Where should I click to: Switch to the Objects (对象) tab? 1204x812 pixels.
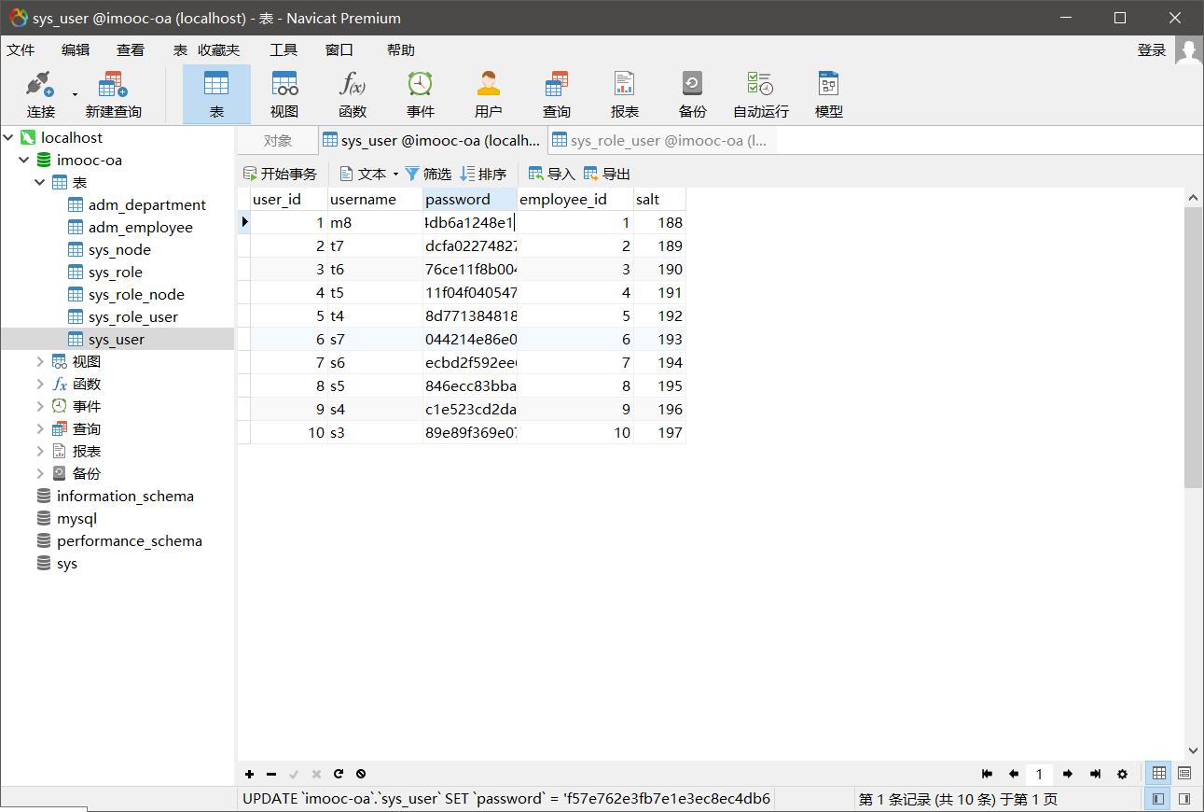click(278, 140)
